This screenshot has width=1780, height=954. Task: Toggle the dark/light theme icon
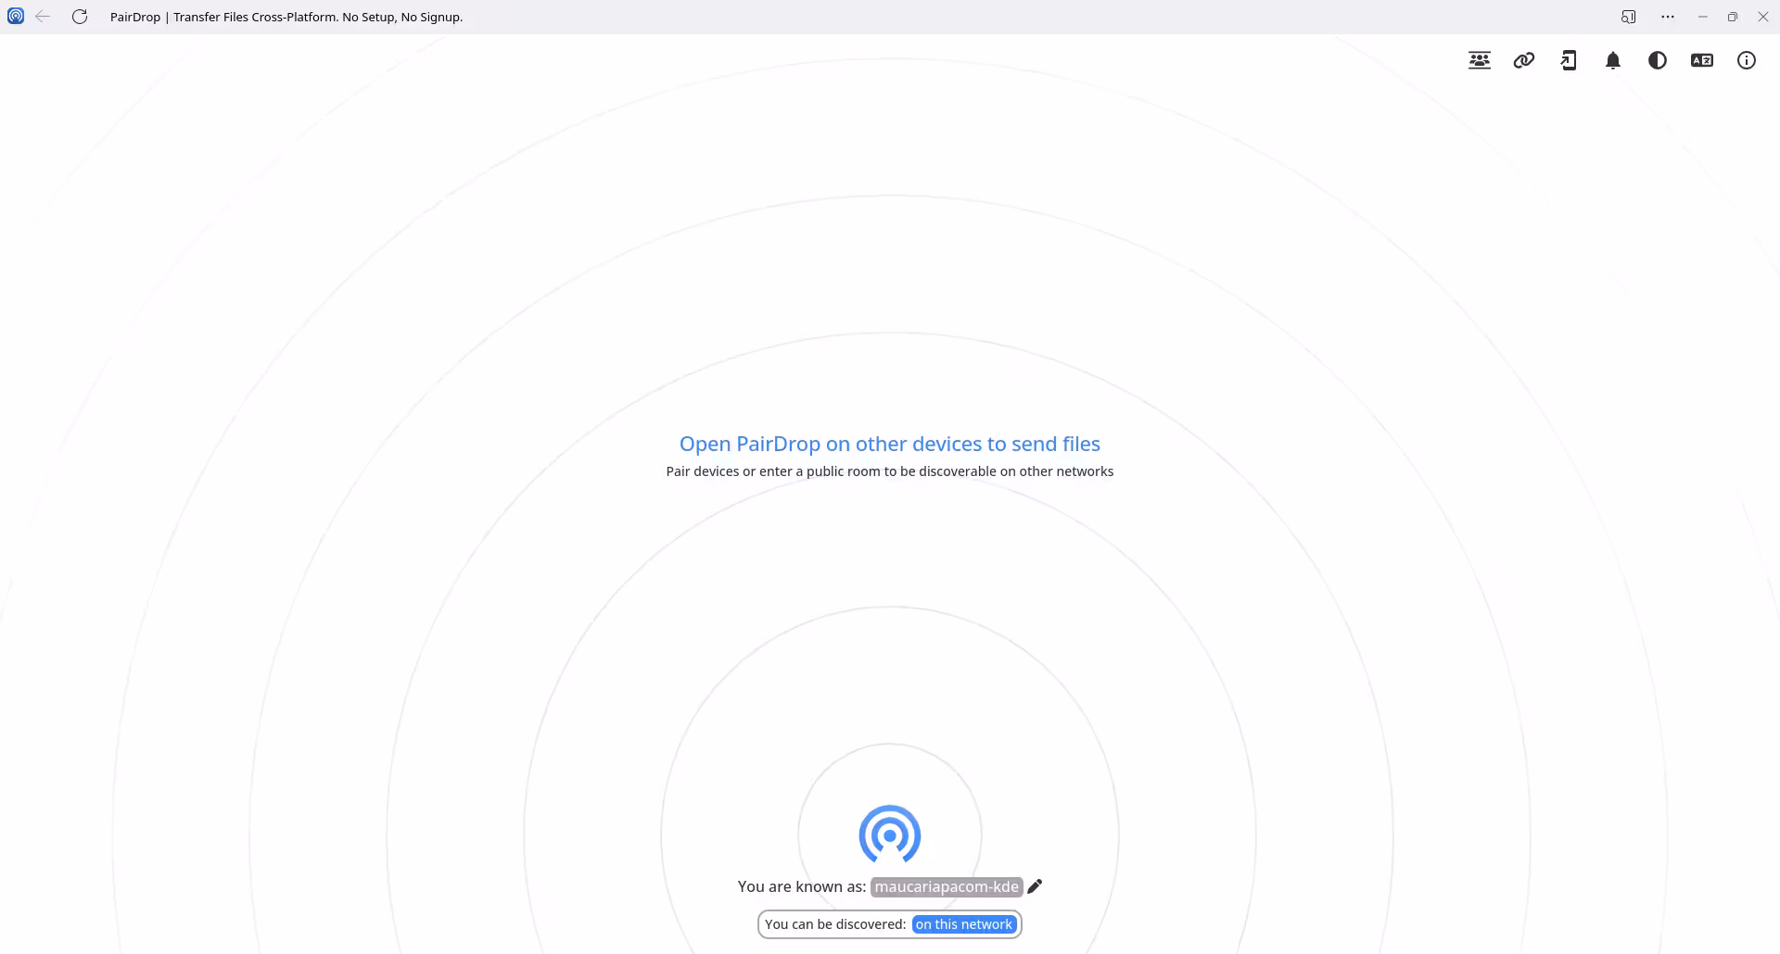click(1658, 60)
